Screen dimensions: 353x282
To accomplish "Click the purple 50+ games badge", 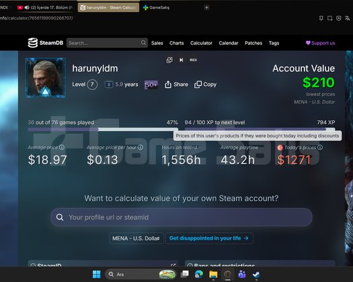I will [x=151, y=85].
